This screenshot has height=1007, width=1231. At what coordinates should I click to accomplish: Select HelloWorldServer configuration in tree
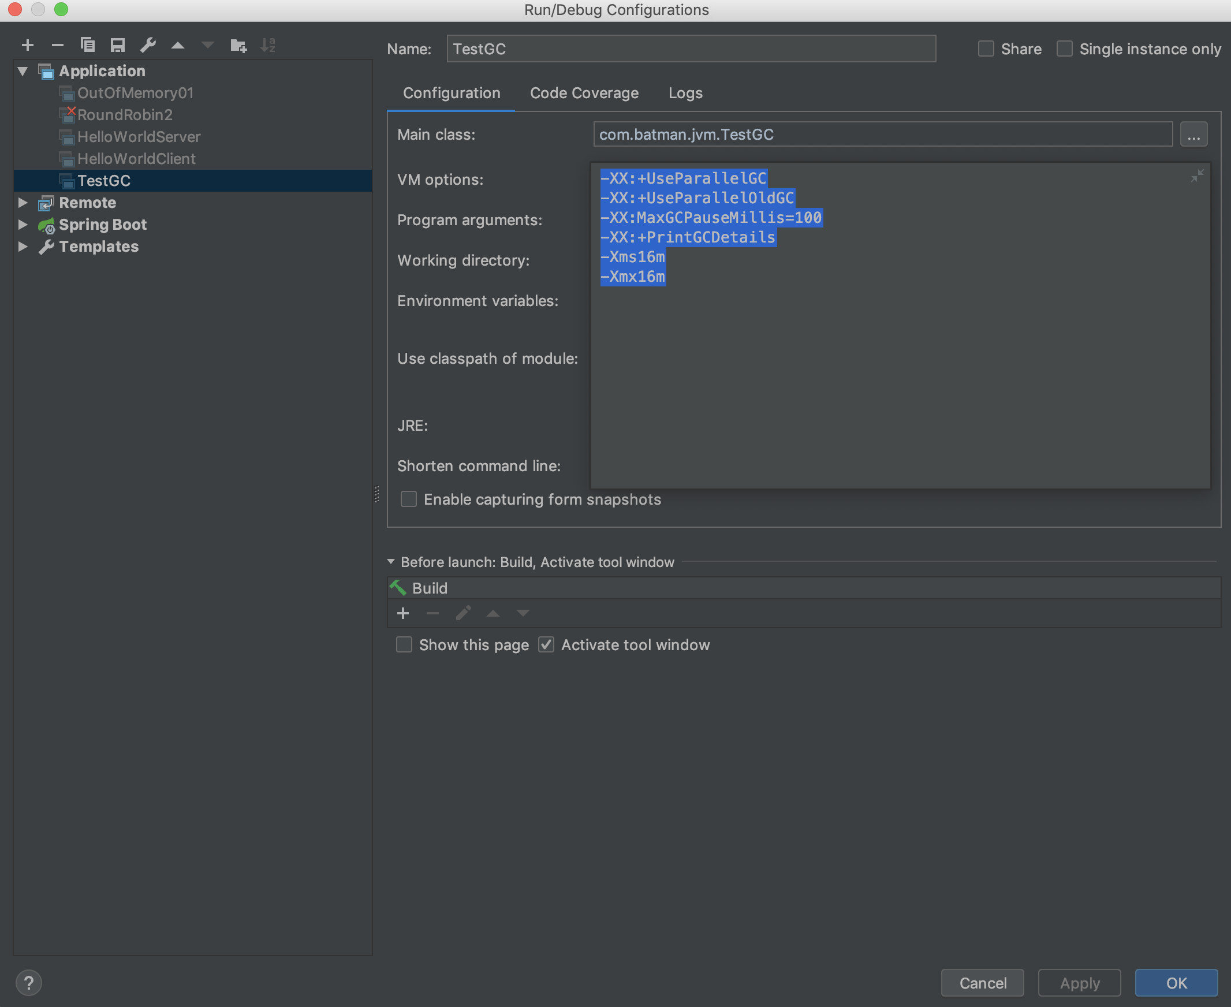click(x=139, y=137)
